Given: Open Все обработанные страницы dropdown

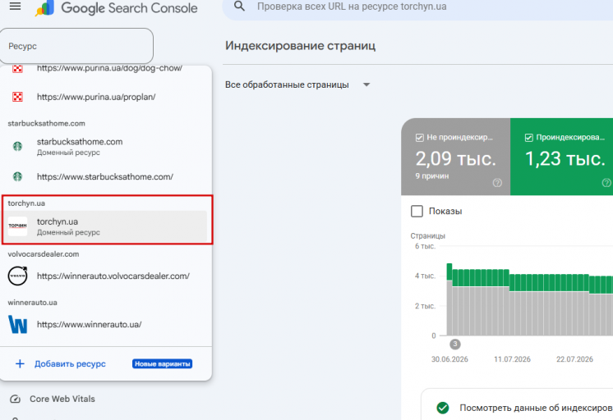Looking at the screenshot, I should [x=297, y=84].
